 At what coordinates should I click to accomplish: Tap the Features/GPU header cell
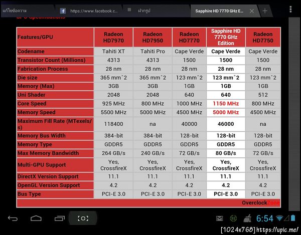[55, 37]
